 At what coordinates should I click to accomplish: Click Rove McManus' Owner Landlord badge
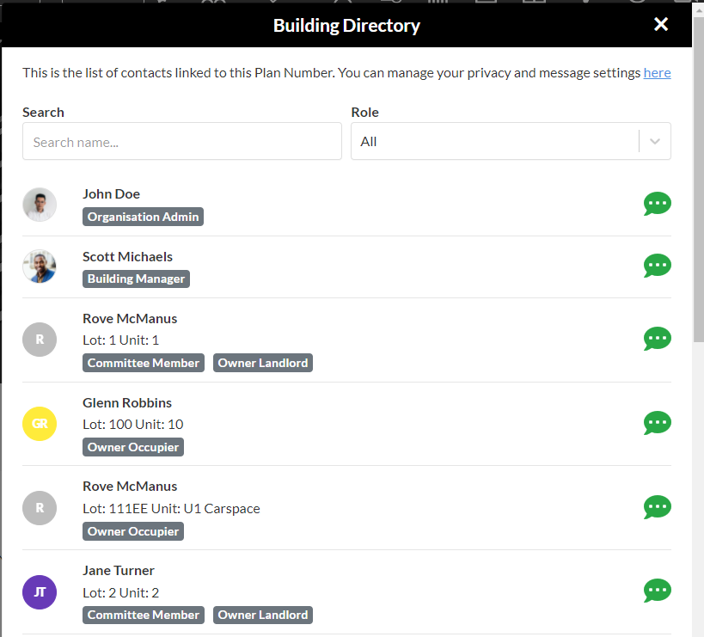click(263, 363)
